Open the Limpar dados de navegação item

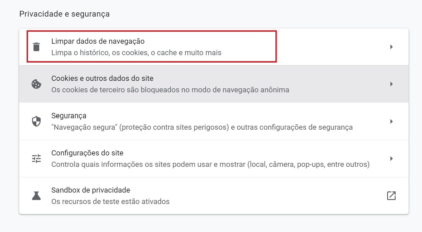coord(98,41)
